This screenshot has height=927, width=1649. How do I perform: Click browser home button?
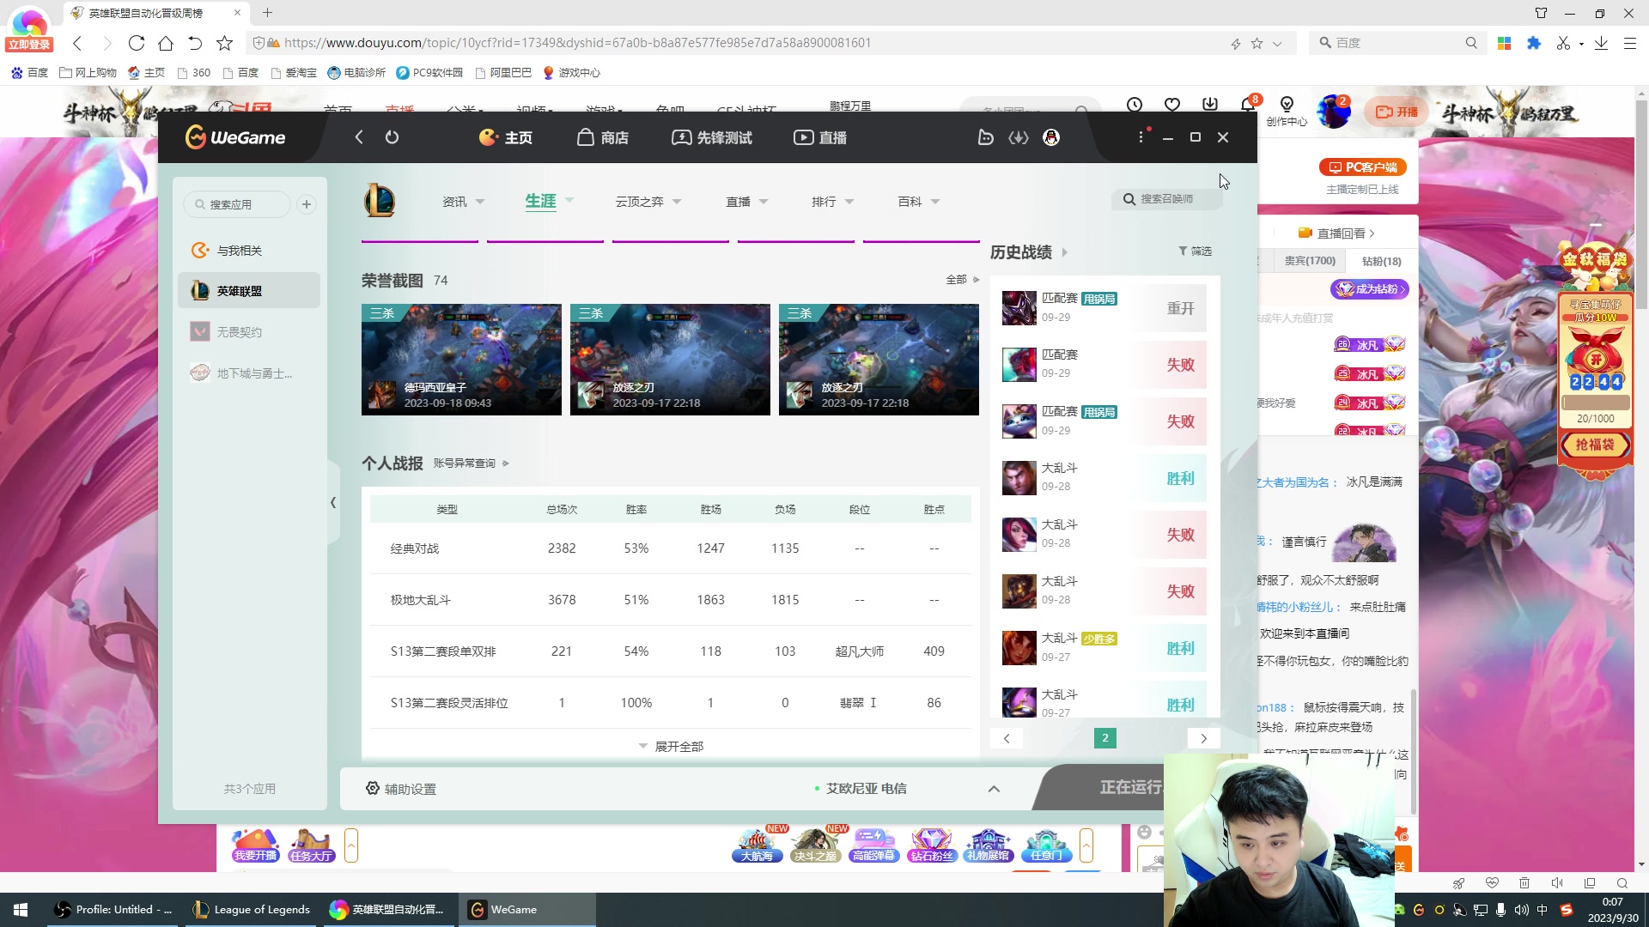pos(166,43)
